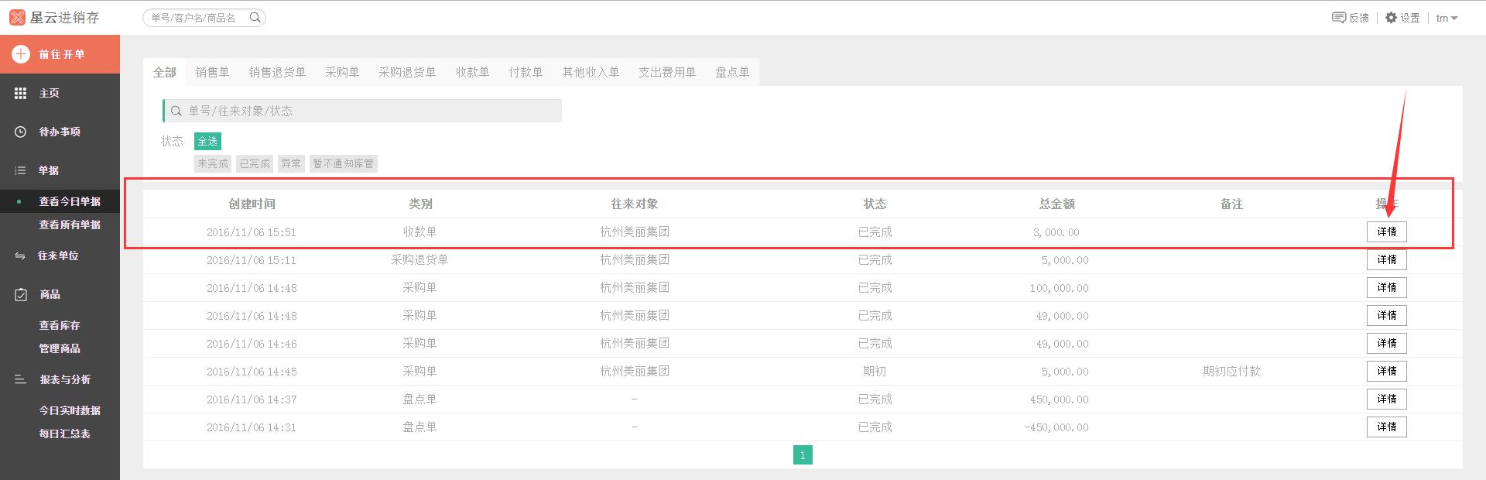The height and width of the screenshot is (480, 1486).
Task: Toggle the 已完成 status filter
Action: coord(255,163)
